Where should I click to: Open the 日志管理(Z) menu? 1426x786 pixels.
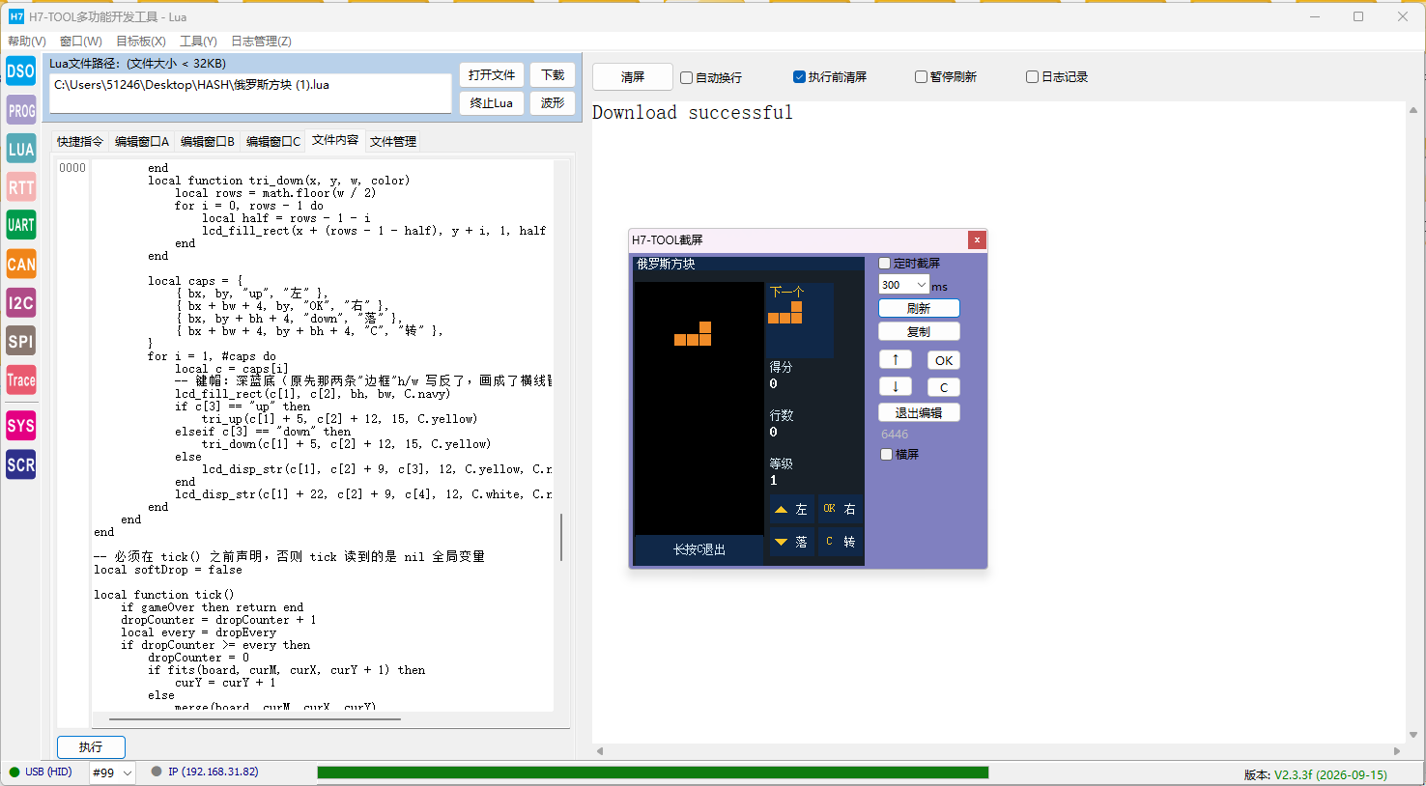(x=261, y=42)
